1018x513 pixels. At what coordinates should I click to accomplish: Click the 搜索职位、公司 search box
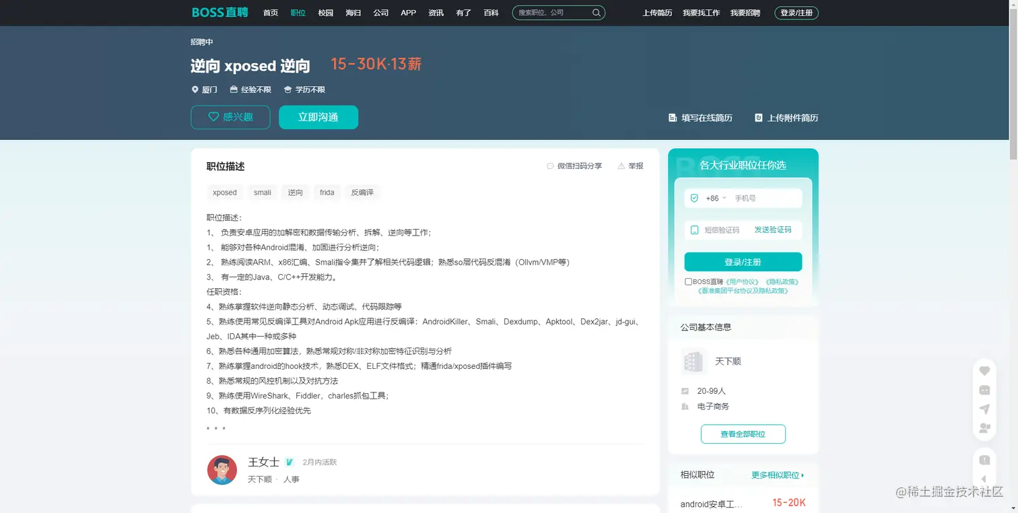tap(552, 13)
